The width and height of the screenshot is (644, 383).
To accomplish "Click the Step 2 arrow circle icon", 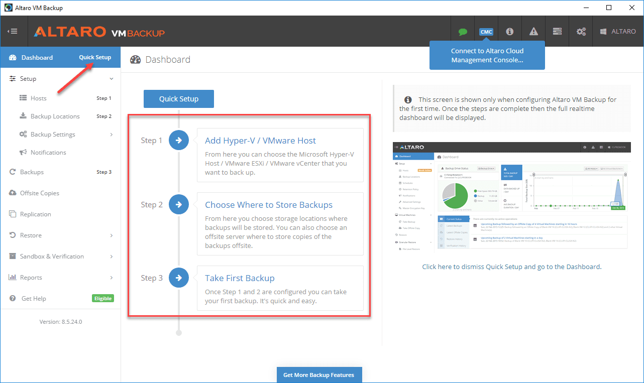I will tap(179, 205).
